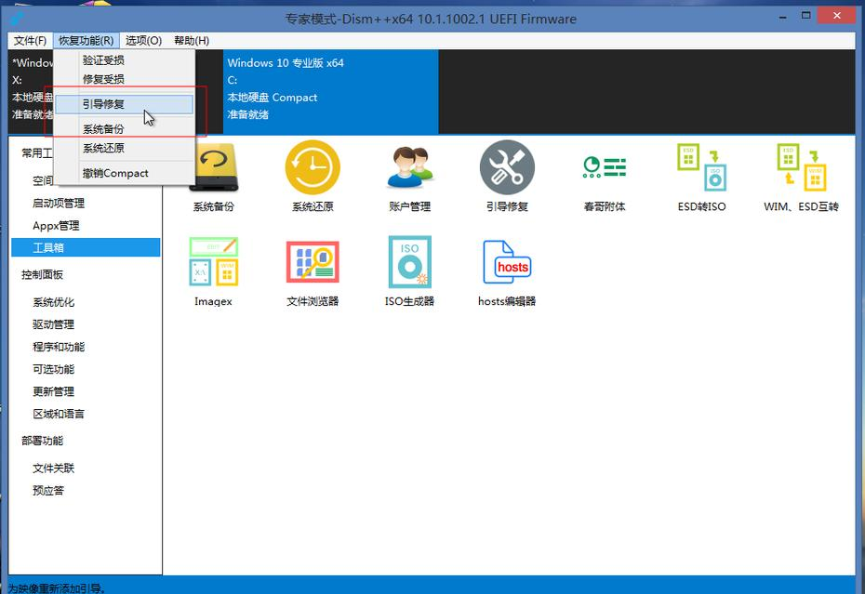
Task: Click the 控制面板 section header
Action: click(x=43, y=274)
